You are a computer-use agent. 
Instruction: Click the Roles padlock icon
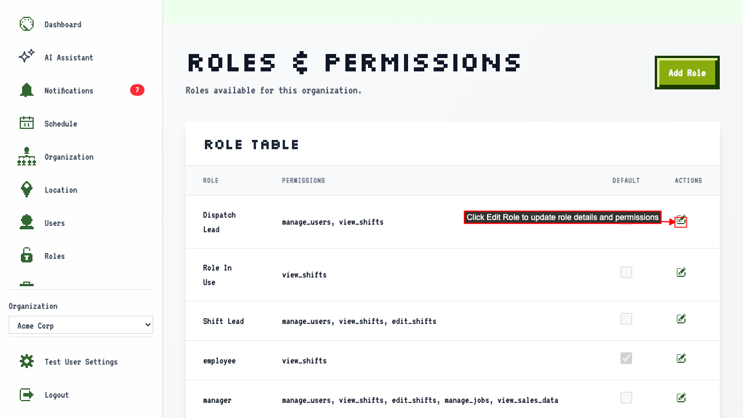27,256
